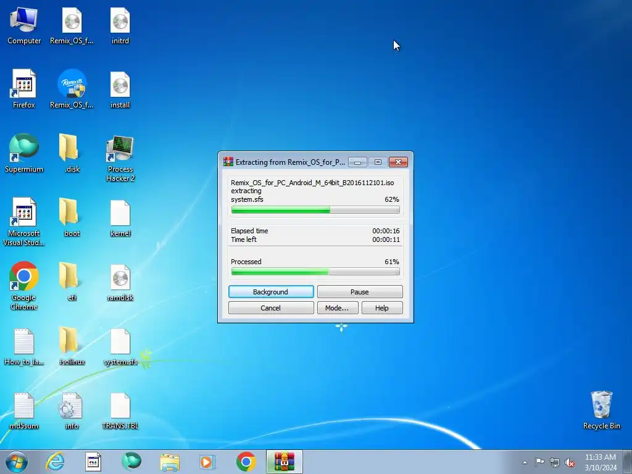Select the How_to_la... text file icon

pos(24,346)
